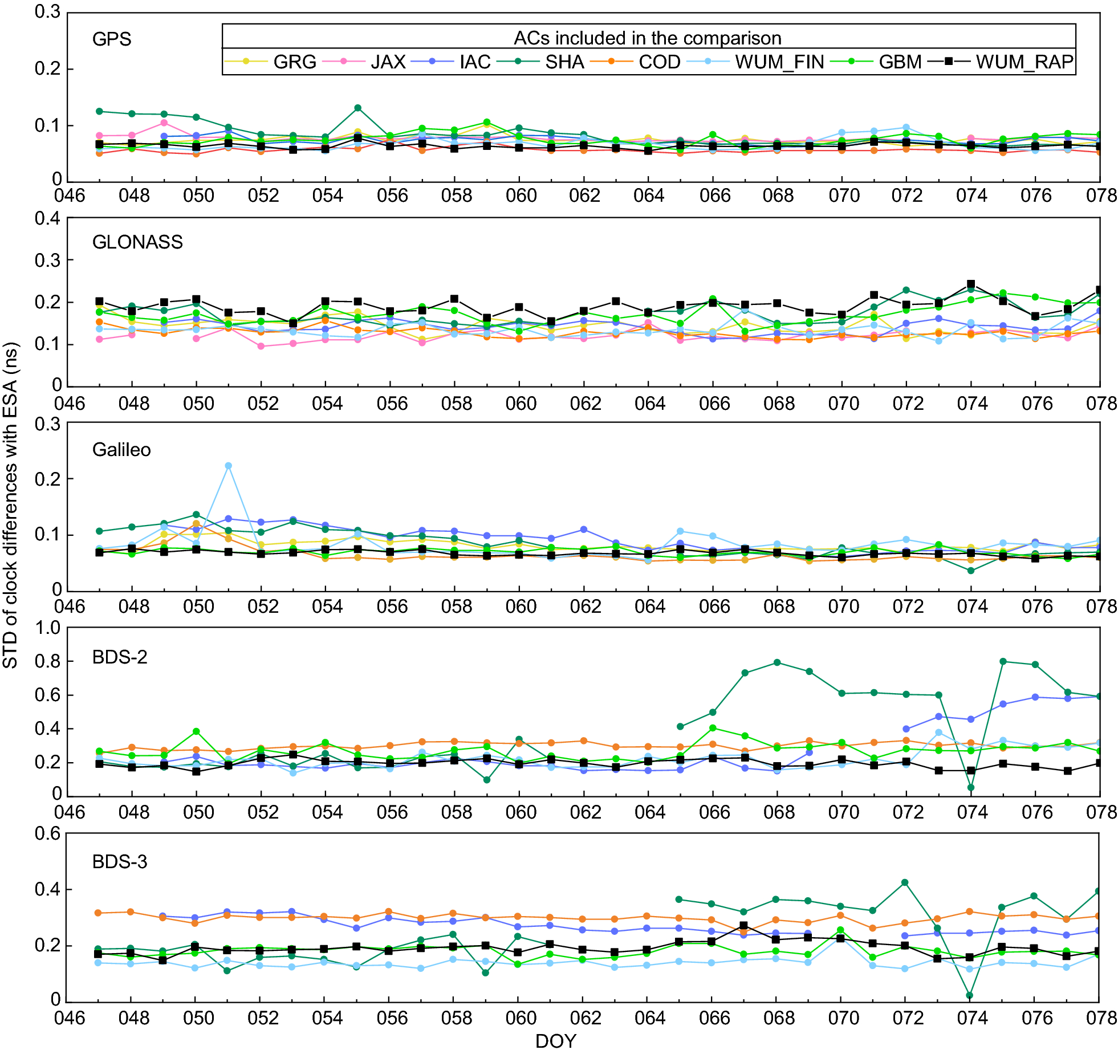Viewport: 1118px width, 1054px height.
Task: Click the GPS panel label
Action: coord(112,39)
